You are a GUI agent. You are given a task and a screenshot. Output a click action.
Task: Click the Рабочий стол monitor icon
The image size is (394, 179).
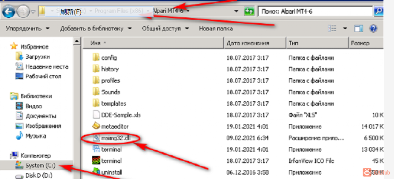(x=19, y=76)
